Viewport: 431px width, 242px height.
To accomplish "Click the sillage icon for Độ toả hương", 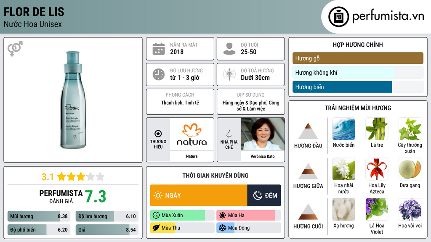I will (229, 74).
